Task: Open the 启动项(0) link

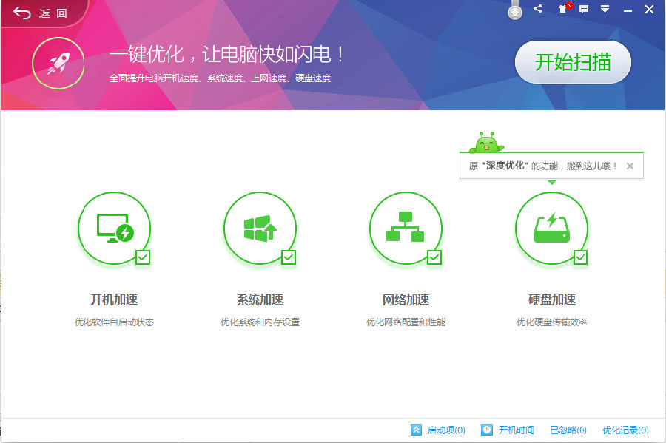Action: 446,430
